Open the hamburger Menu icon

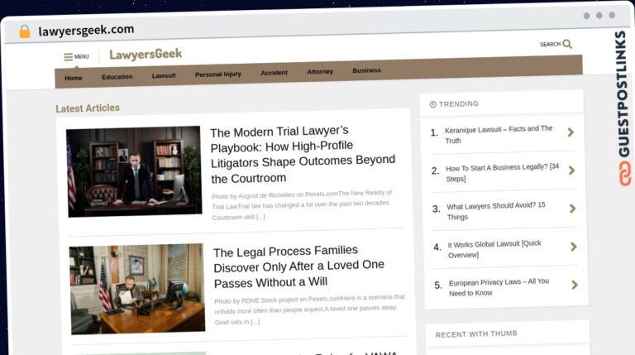point(68,57)
